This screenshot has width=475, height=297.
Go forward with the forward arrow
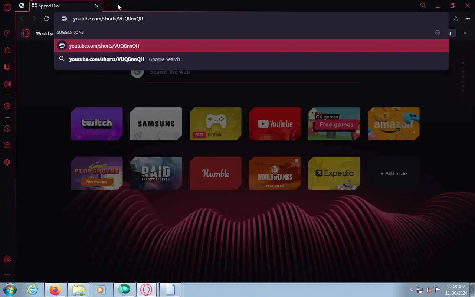(x=34, y=19)
